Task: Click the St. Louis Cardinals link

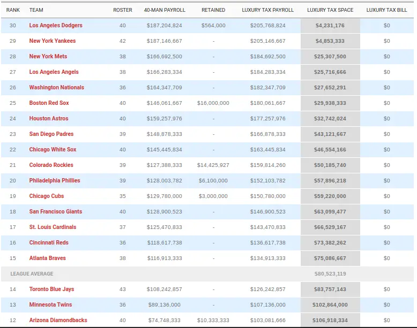Action: click(53, 227)
